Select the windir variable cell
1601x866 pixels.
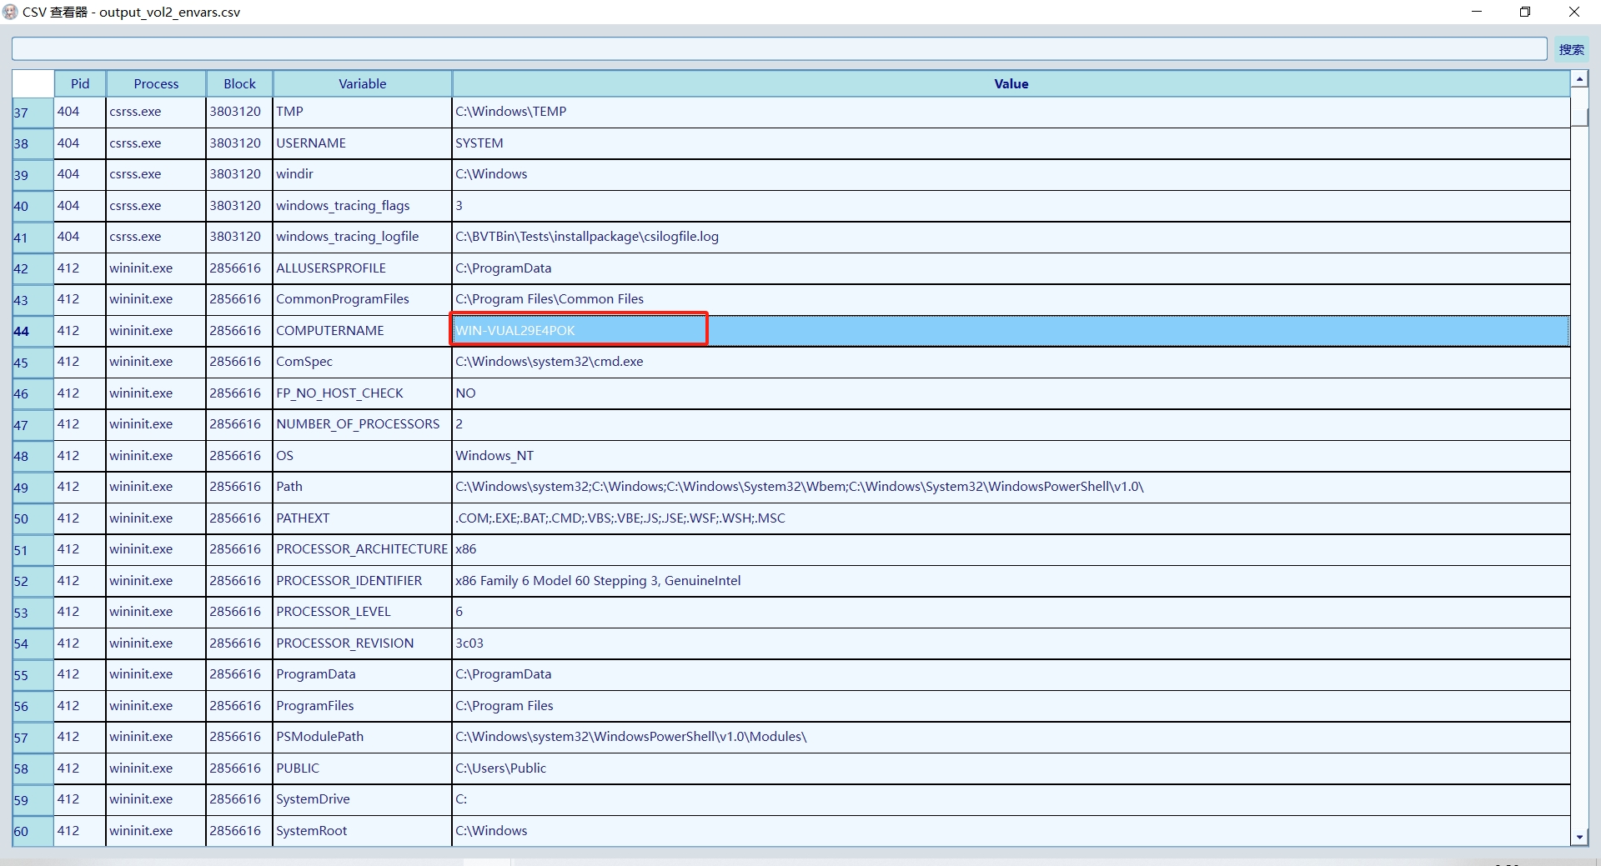362,174
